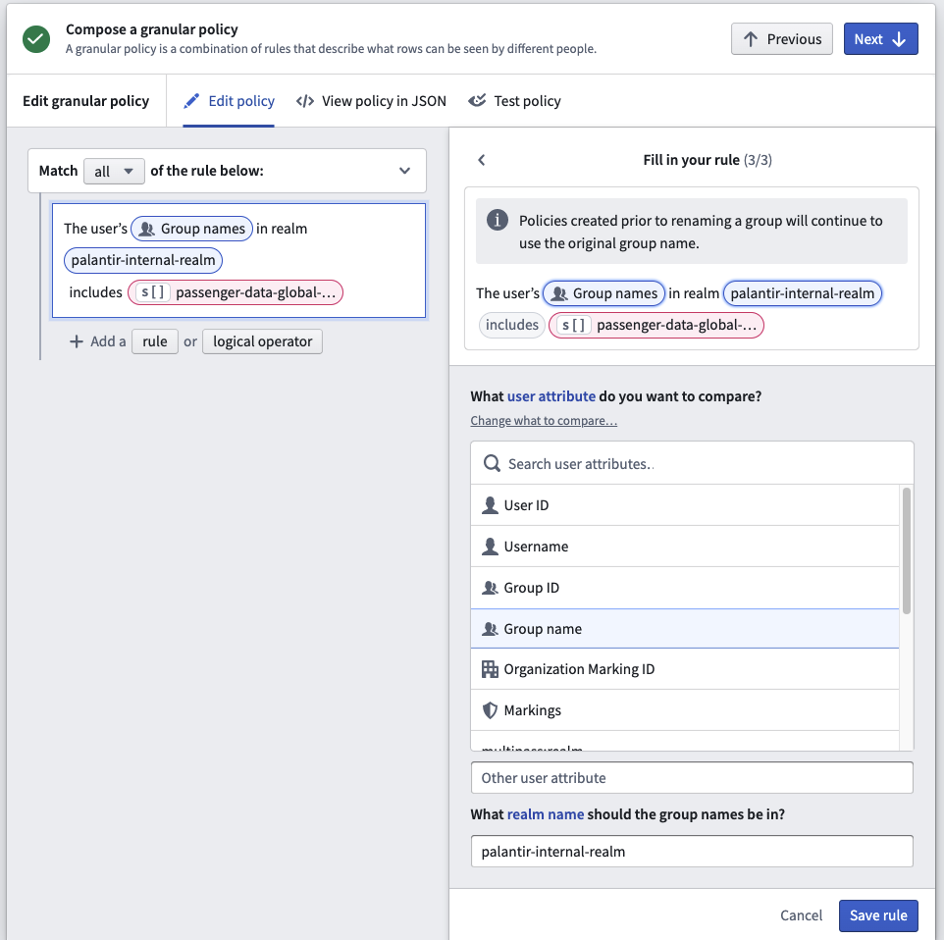Image resolution: width=944 pixels, height=940 pixels.
Task: Open the Match all dropdown
Action: click(x=114, y=171)
